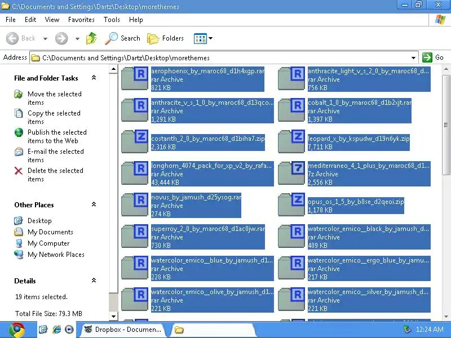The width and height of the screenshot is (451, 338).
Task: Click system tray icon beside clock
Action: (x=406, y=329)
